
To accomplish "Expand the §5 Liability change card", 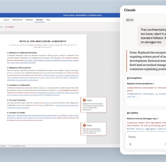I will point(133,113).
